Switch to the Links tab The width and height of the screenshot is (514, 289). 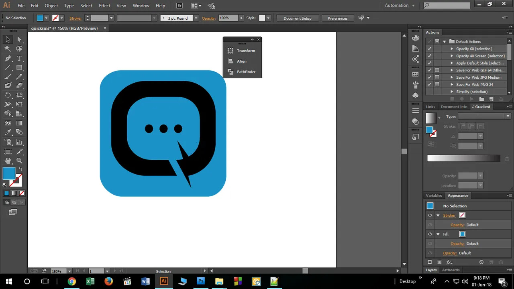click(430, 107)
